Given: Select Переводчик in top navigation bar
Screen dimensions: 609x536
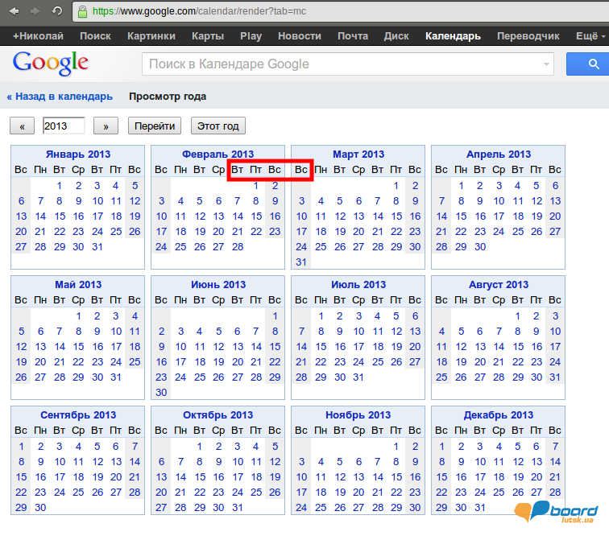Looking at the screenshot, I should point(528,36).
